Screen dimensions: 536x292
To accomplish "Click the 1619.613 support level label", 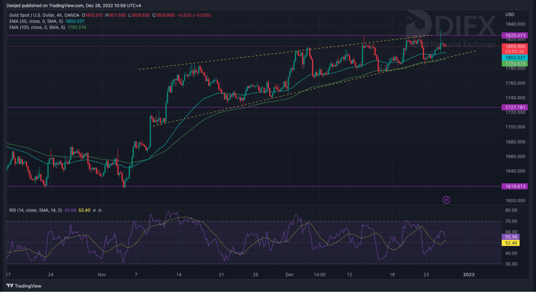I will click(x=515, y=186).
